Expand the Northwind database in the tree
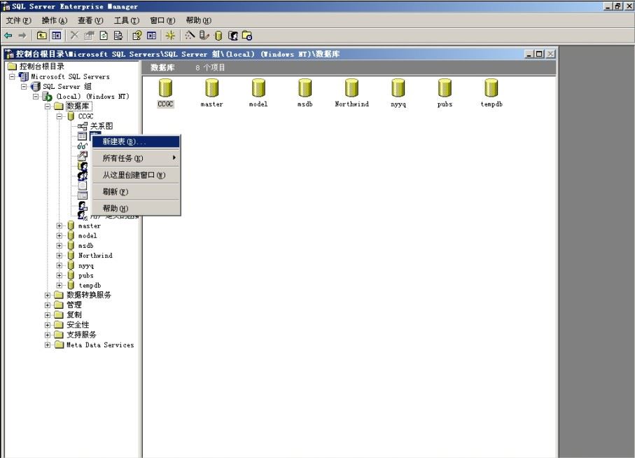This screenshot has height=458, width=635. [59, 256]
